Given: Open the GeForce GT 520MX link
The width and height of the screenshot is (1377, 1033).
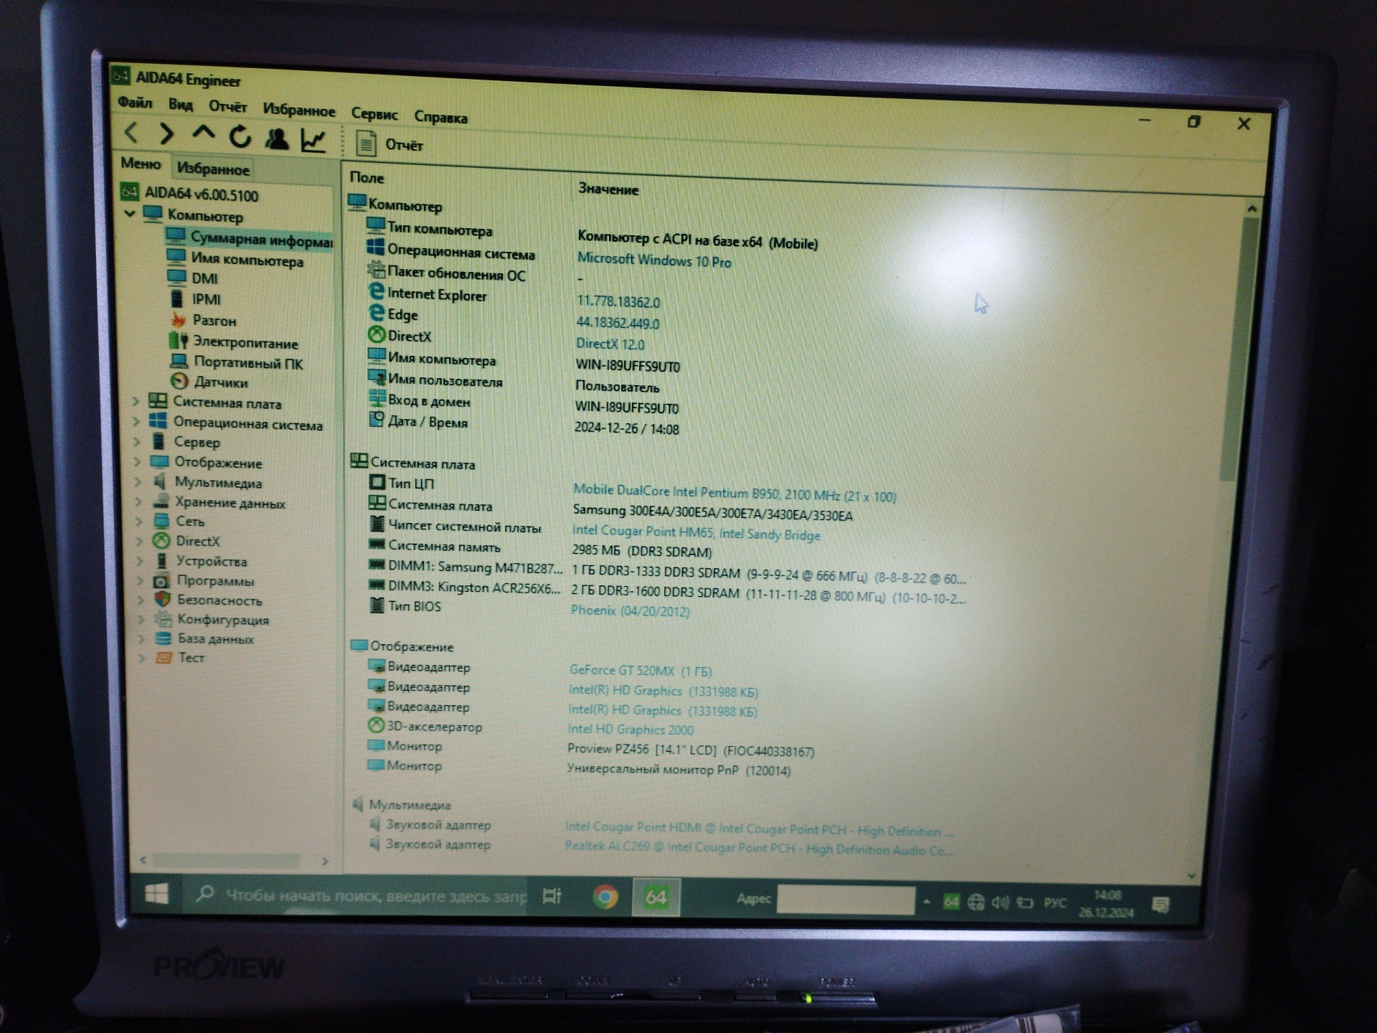Looking at the screenshot, I should tap(640, 671).
